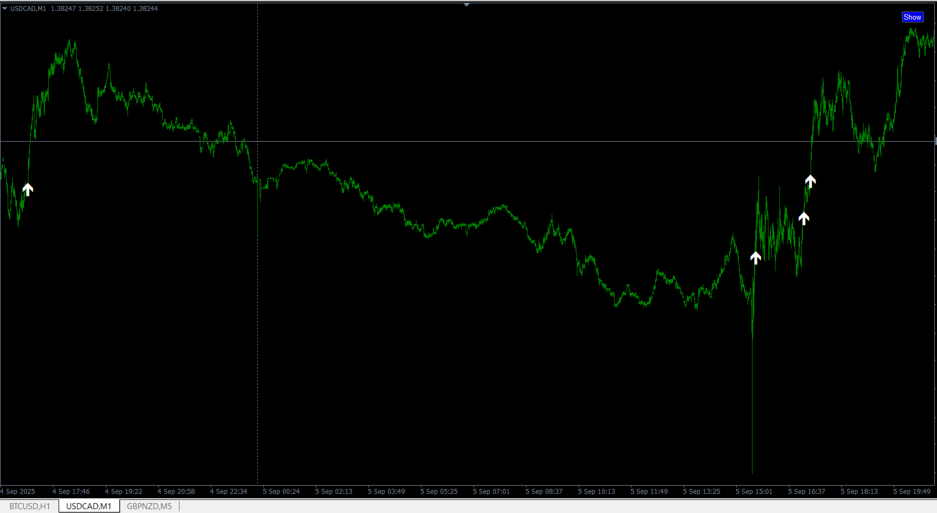Select the chart shift triangle marker at the top

466,4
